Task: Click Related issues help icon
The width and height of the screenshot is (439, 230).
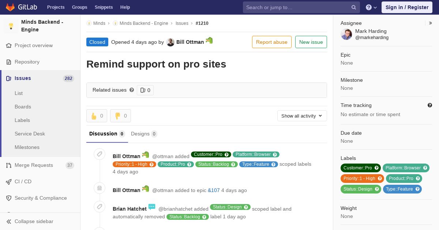Action: pyautogui.click(x=132, y=90)
